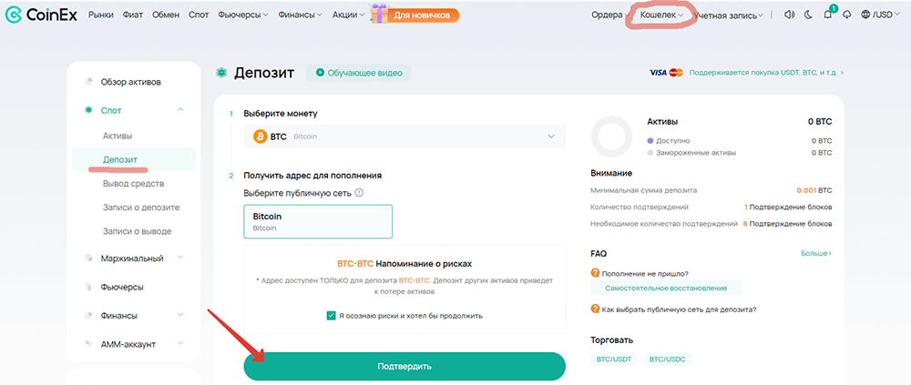Screen dimensions: 911x385
Task: Open the /USD currency dropdown
Action: click(885, 15)
